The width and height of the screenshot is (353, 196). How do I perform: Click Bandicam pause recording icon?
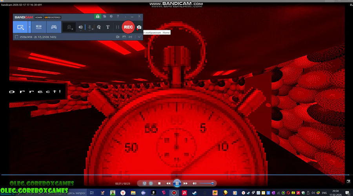(117, 27)
